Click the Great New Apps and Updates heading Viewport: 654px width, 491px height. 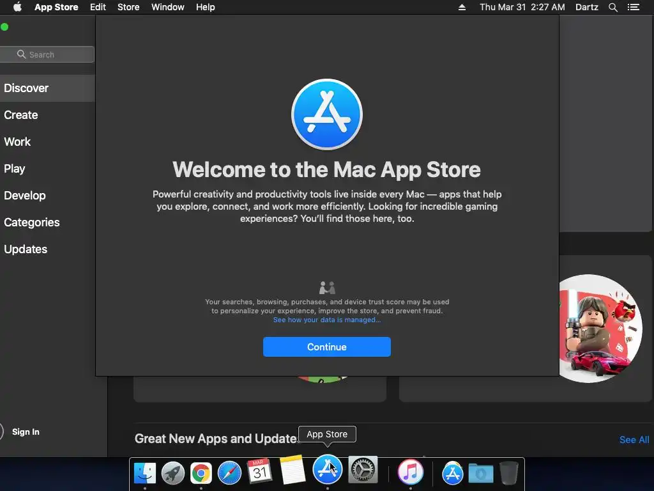(216, 439)
